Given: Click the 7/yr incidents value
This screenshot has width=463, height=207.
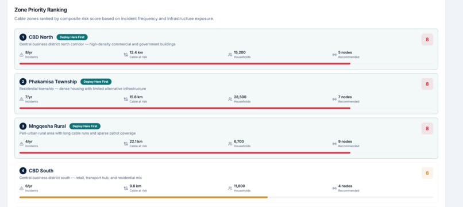Looking at the screenshot, I should pos(29,97).
